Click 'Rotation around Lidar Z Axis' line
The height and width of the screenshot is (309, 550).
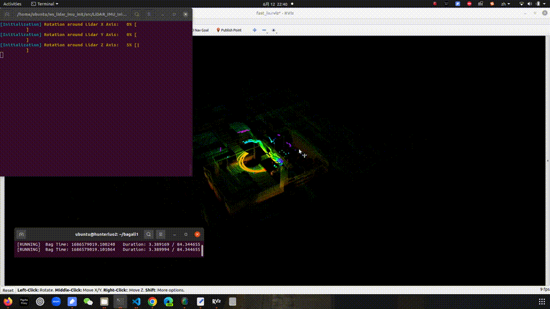[x=69, y=45]
